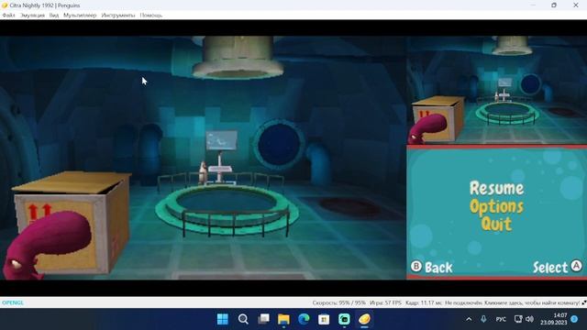Tap the A Select button

point(558,267)
